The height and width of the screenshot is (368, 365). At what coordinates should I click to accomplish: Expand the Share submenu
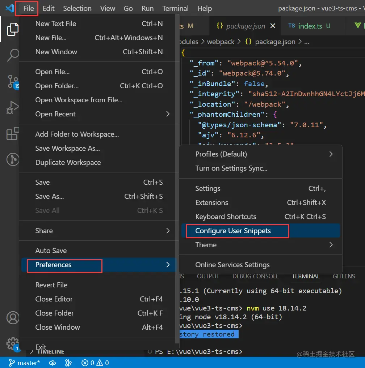coord(99,231)
